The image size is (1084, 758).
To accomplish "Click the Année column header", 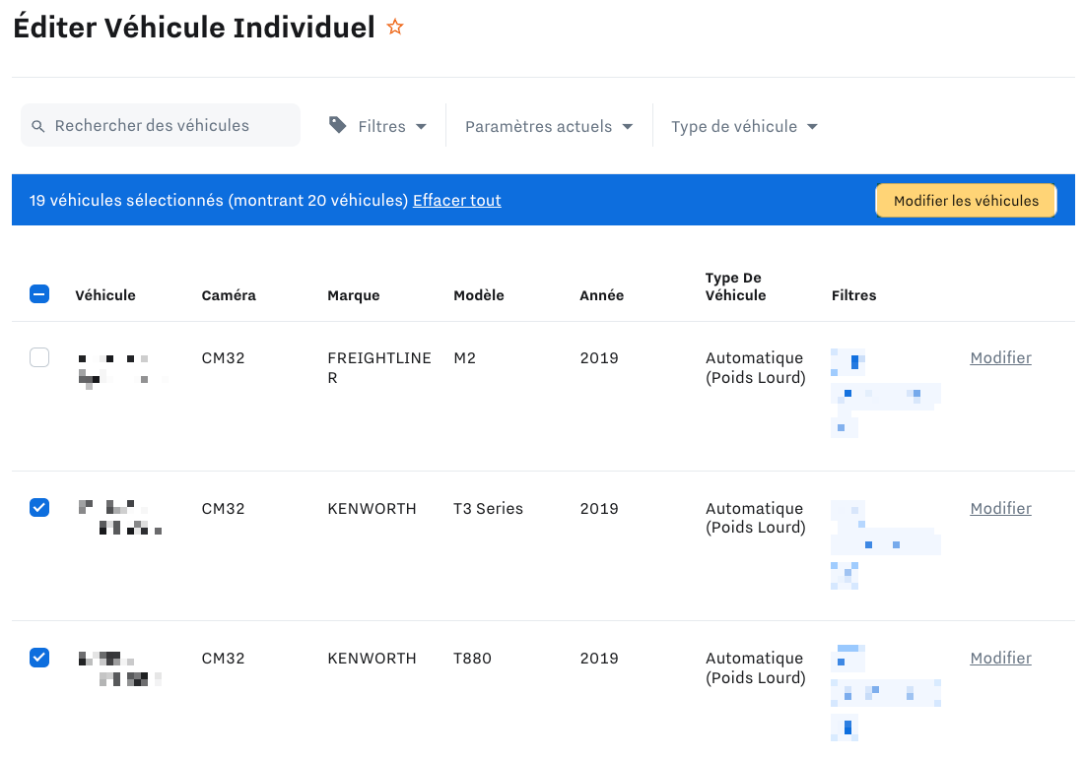I will point(601,295).
